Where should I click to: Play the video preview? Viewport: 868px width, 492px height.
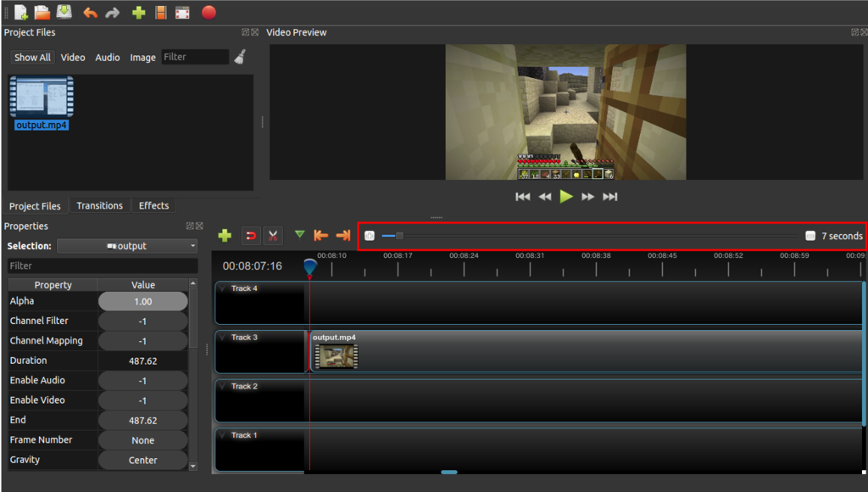pyautogui.click(x=565, y=197)
